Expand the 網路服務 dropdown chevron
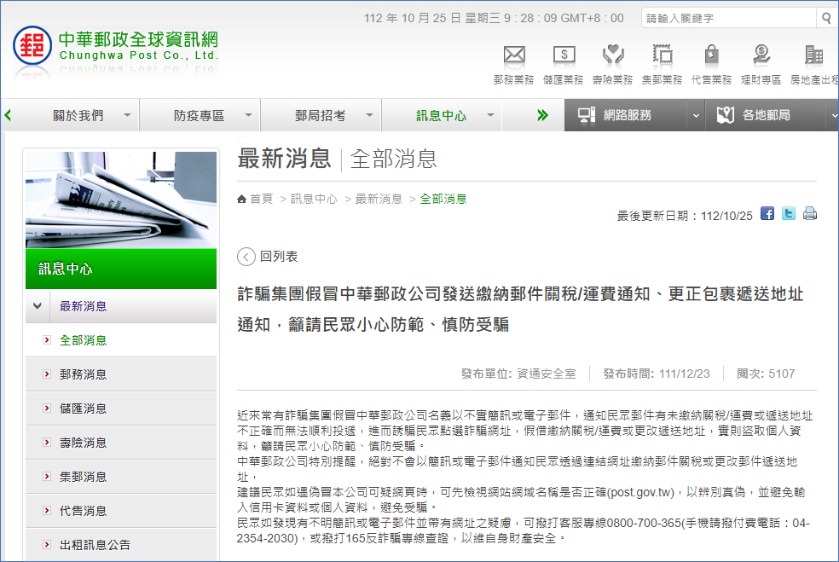 [x=696, y=116]
